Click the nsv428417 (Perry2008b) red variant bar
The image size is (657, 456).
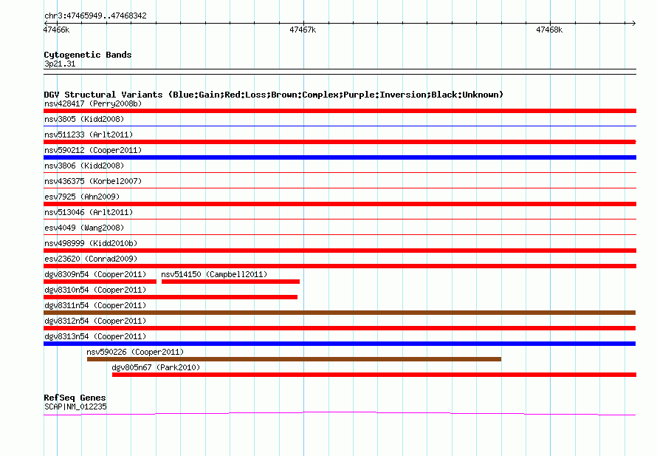click(x=340, y=111)
